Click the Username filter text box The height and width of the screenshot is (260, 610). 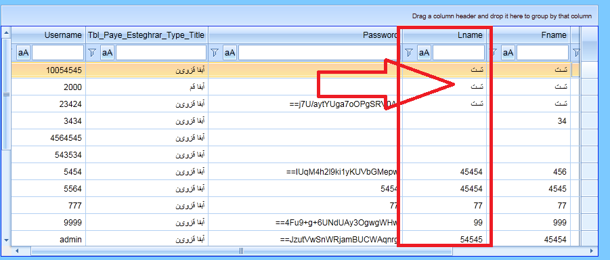(x=58, y=53)
